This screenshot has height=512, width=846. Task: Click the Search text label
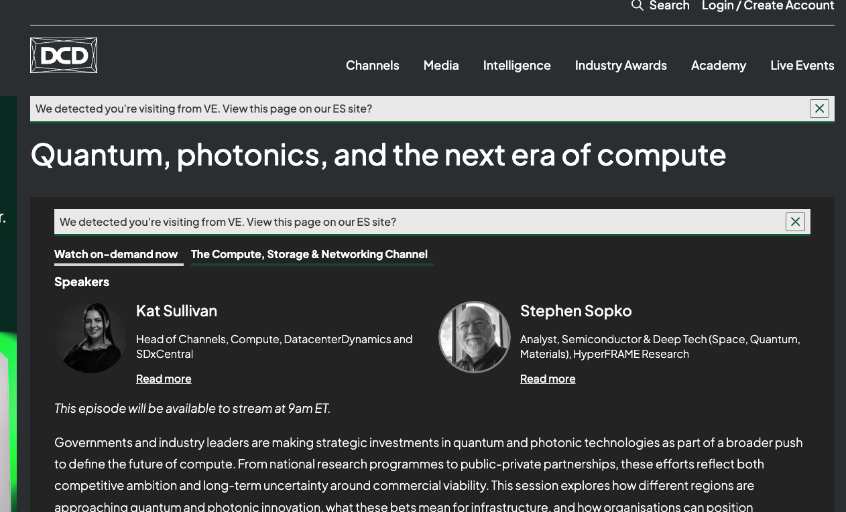669,5
